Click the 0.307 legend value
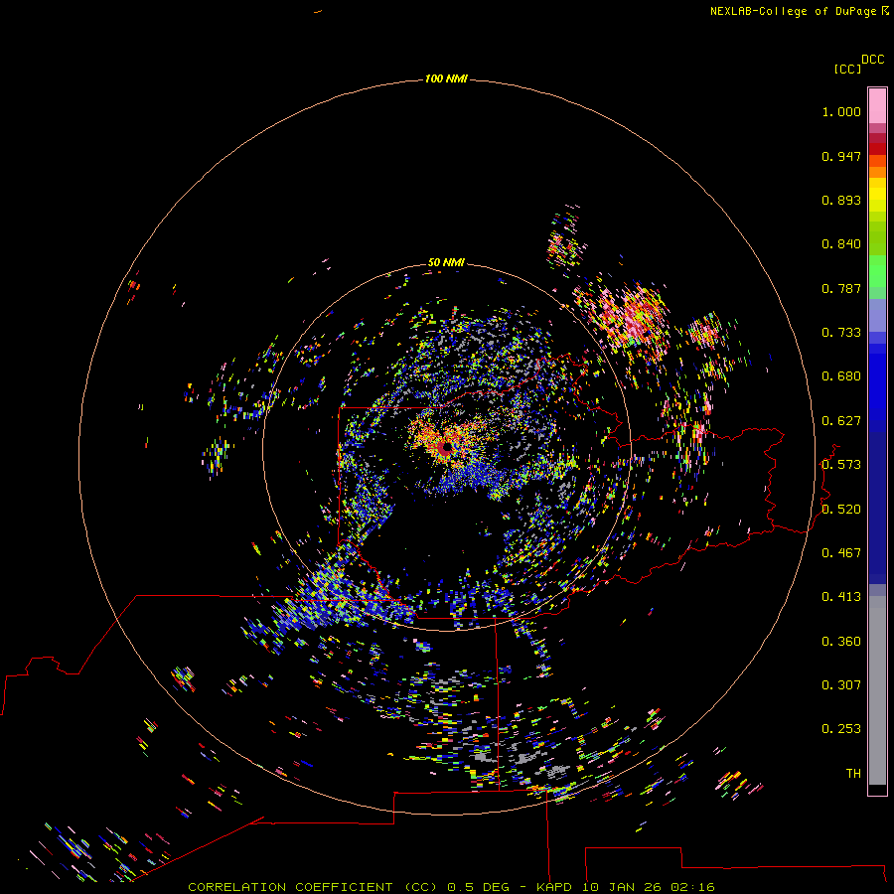 click(x=841, y=685)
